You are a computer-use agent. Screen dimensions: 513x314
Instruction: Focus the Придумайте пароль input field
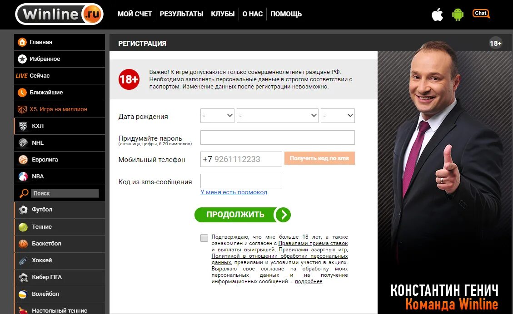point(278,137)
